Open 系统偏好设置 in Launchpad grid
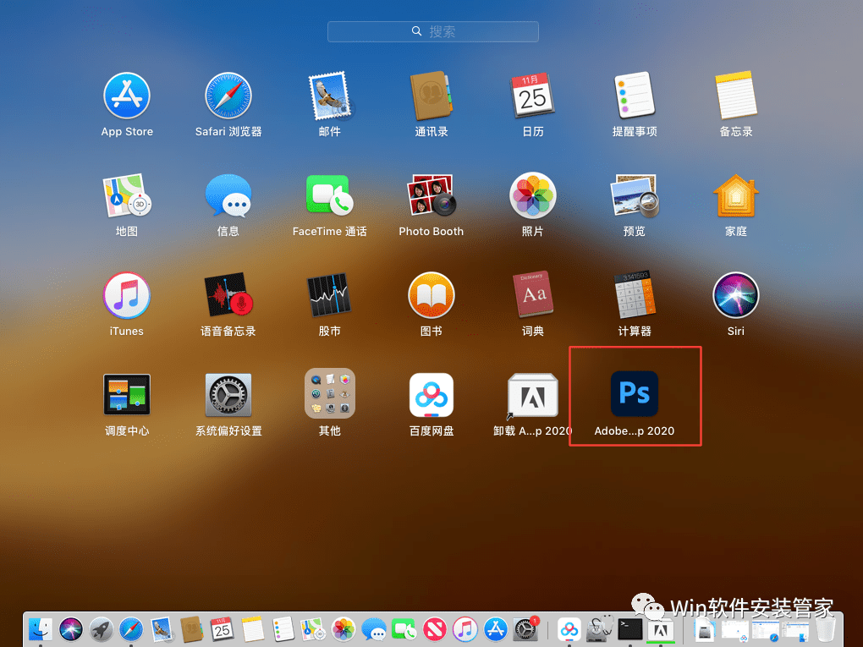The height and width of the screenshot is (647, 863). [x=228, y=395]
